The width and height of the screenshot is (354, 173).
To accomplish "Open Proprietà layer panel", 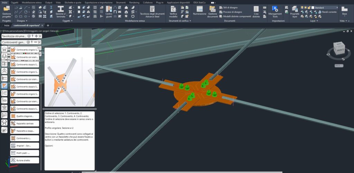I will pos(294,11).
